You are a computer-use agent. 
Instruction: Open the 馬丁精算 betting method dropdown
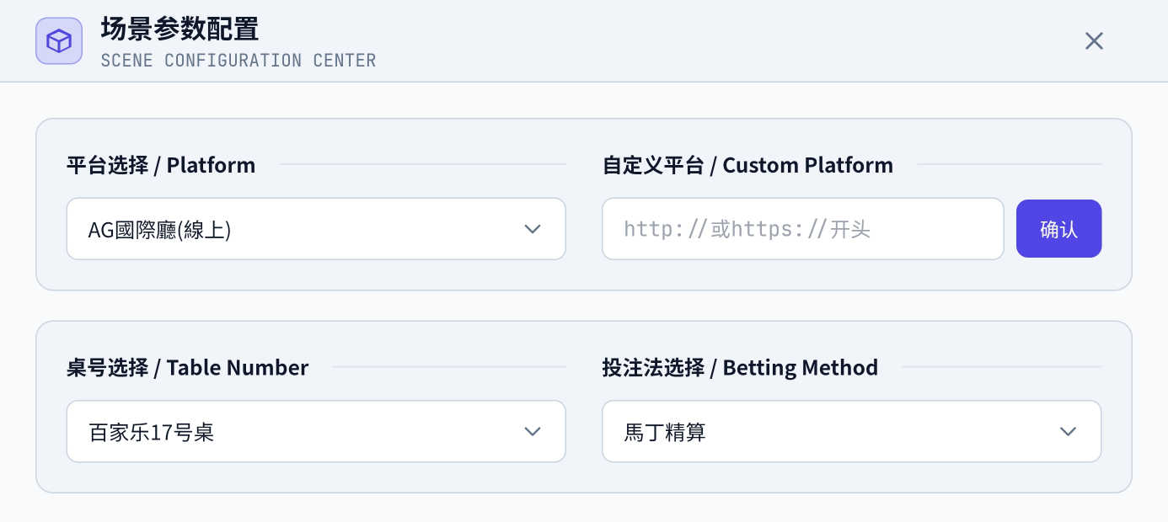click(x=851, y=431)
